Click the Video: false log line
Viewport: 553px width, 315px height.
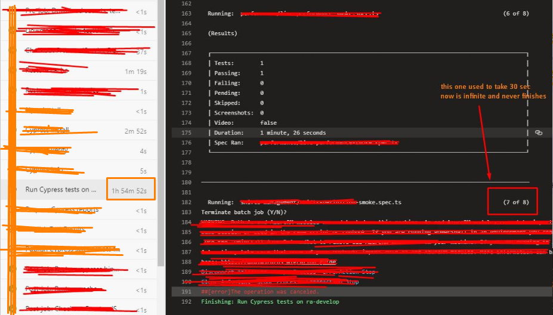tap(245, 123)
